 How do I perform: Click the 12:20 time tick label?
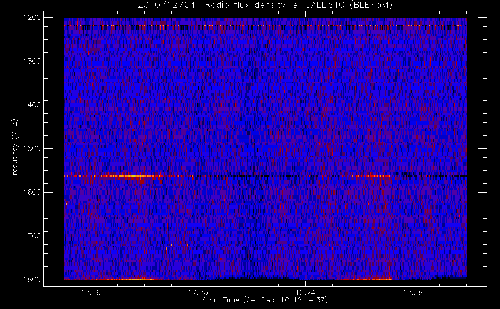tap(198, 293)
